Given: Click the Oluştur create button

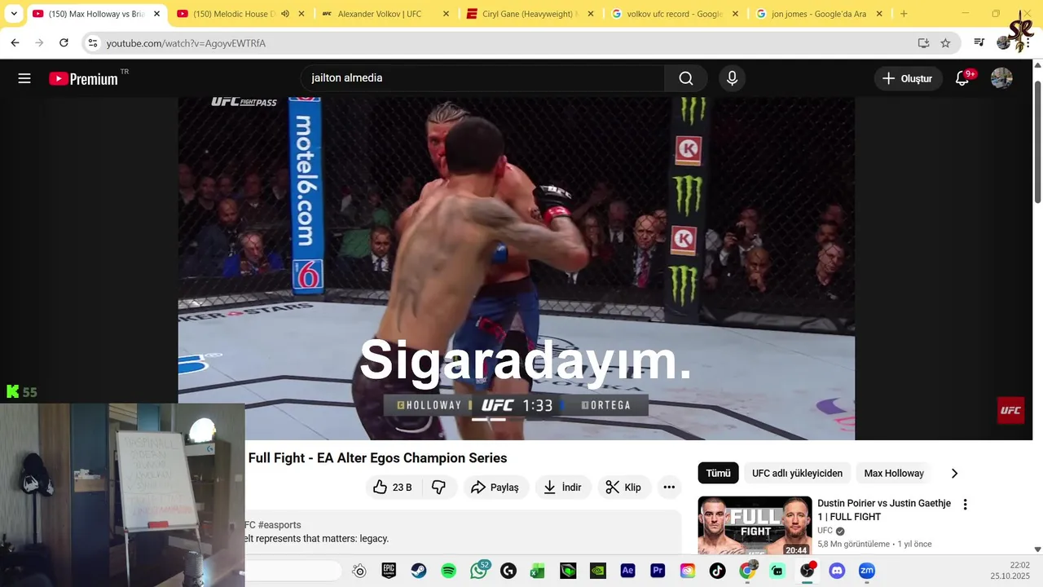Looking at the screenshot, I should click(x=908, y=78).
